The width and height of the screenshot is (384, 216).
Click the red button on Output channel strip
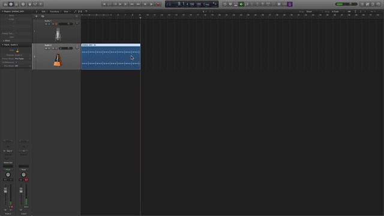(26, 180)
